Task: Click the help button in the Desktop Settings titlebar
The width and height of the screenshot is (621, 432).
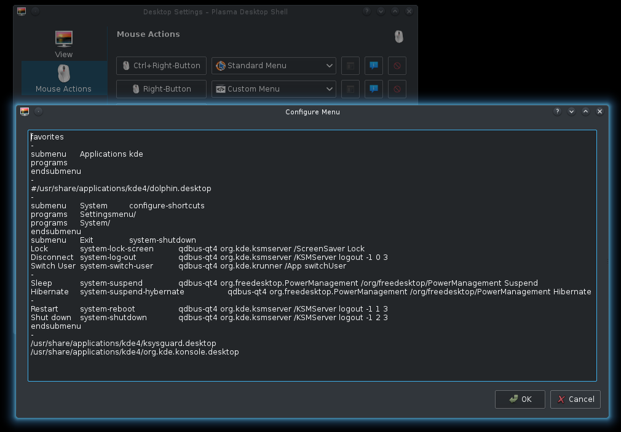Action: [366, 12]
